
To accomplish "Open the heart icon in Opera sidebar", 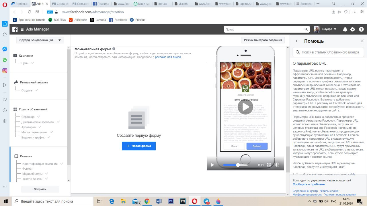I will [5, 99].
